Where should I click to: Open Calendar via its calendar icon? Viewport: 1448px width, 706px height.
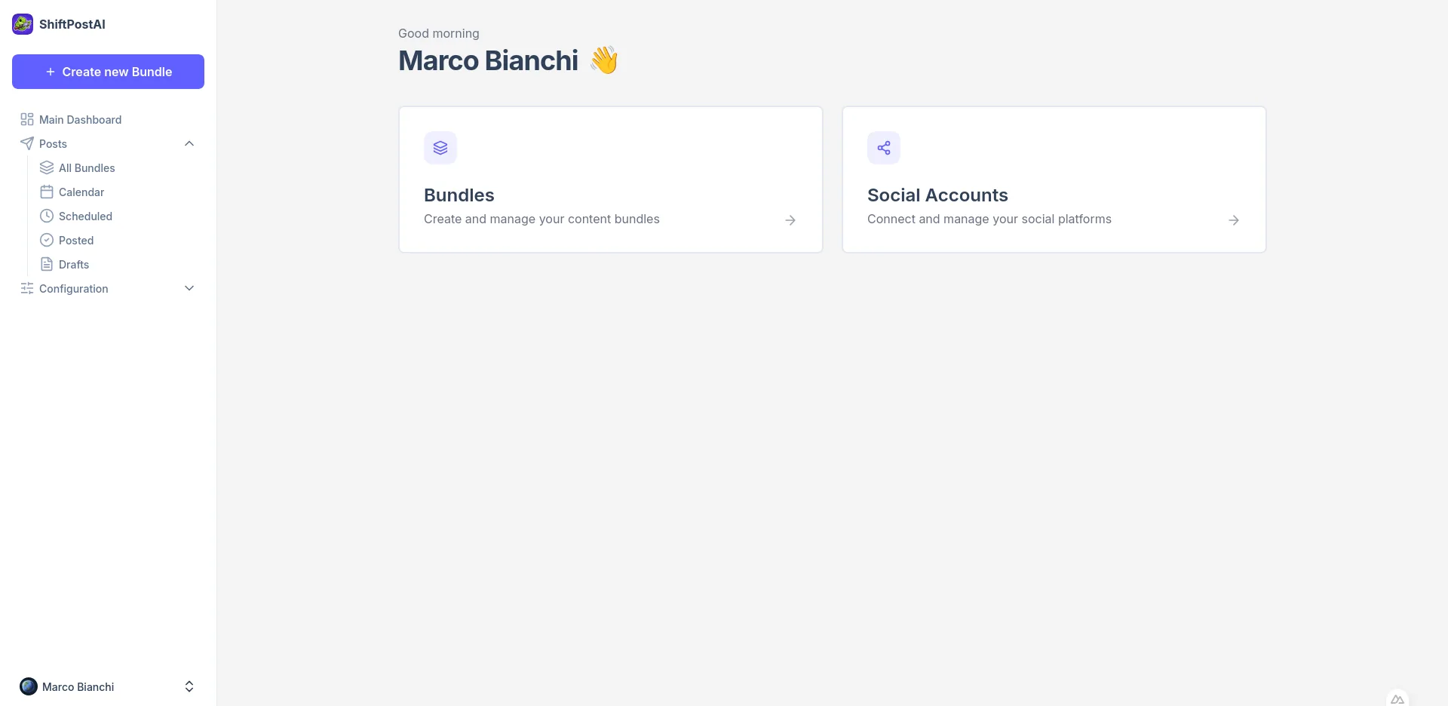pyautogui.click(x=46, y=192)
